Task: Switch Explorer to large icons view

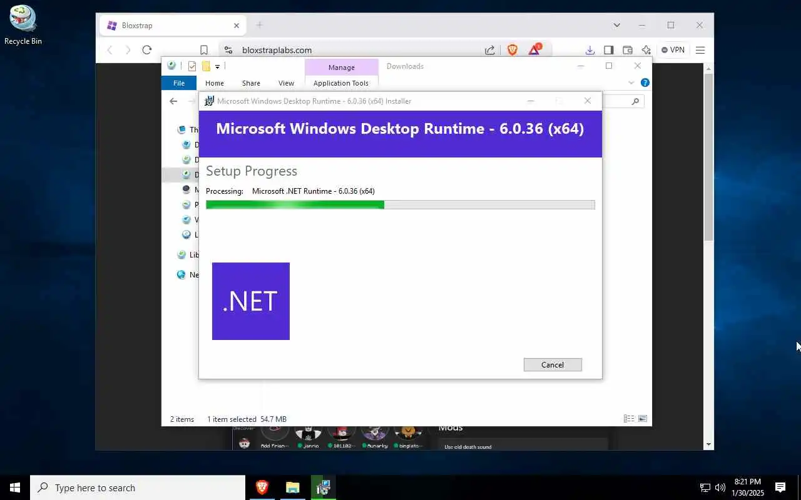Action: [642, 419]
